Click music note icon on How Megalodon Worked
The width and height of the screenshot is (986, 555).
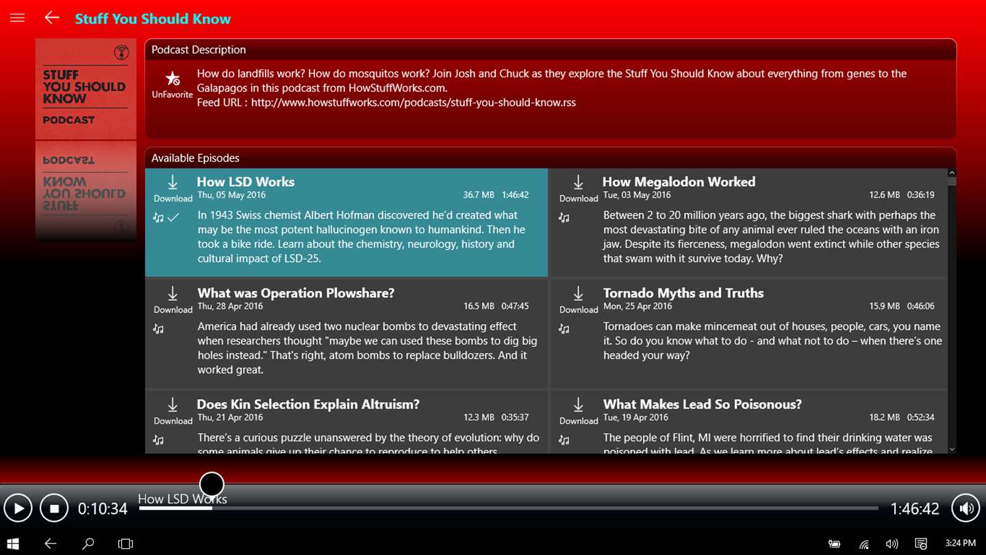pyautogui.click(x=564, y=218)
